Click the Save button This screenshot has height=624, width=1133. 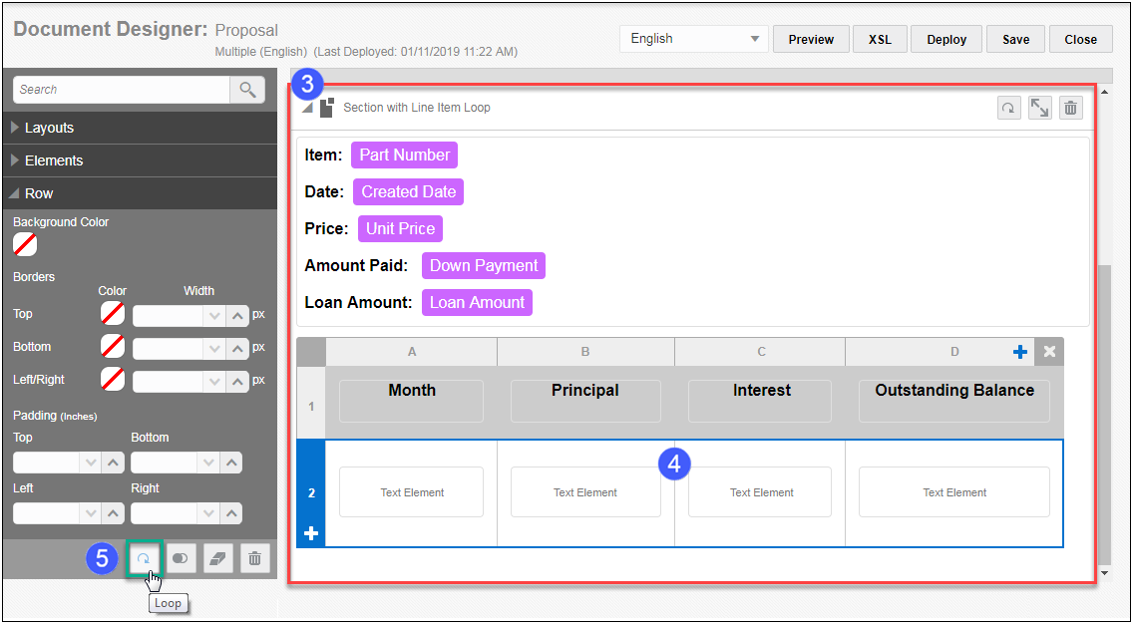(x=1015, y=40)
